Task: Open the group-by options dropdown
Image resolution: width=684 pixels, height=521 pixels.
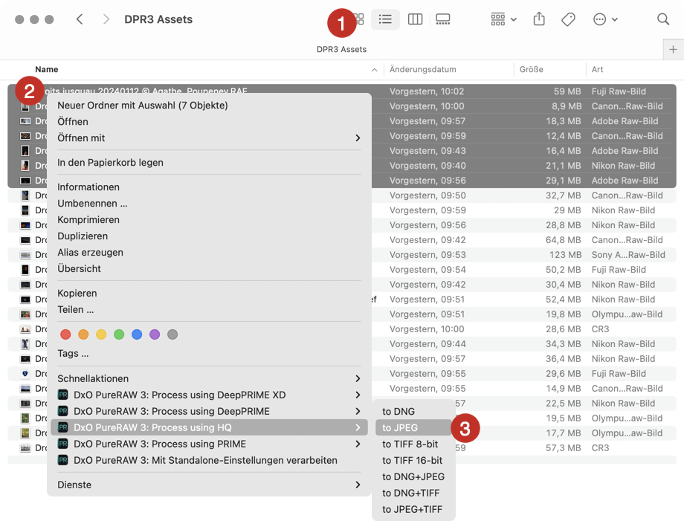Action: [x=503, y=19]
